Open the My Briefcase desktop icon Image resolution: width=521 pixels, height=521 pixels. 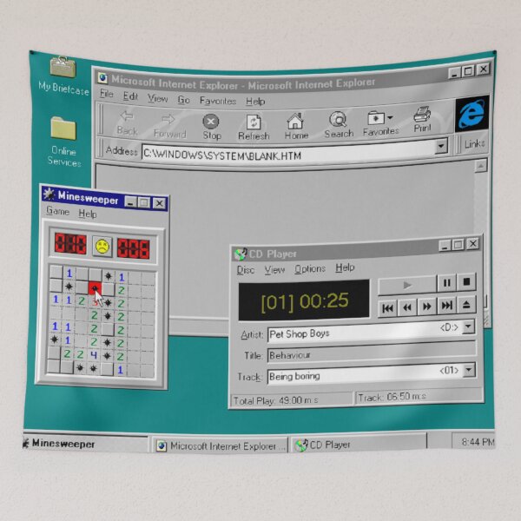point(63,67)
